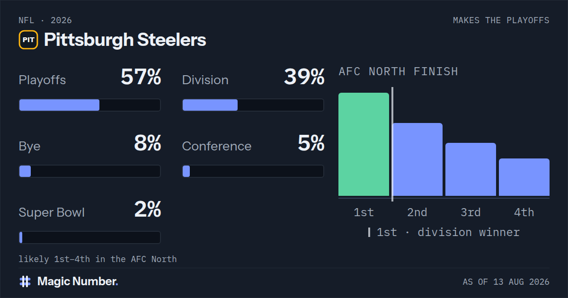The width and height of the screenshot is (568, 298).
Task: Click the AFC NORTH FINISH chart heading
Action: click(399, 71)
